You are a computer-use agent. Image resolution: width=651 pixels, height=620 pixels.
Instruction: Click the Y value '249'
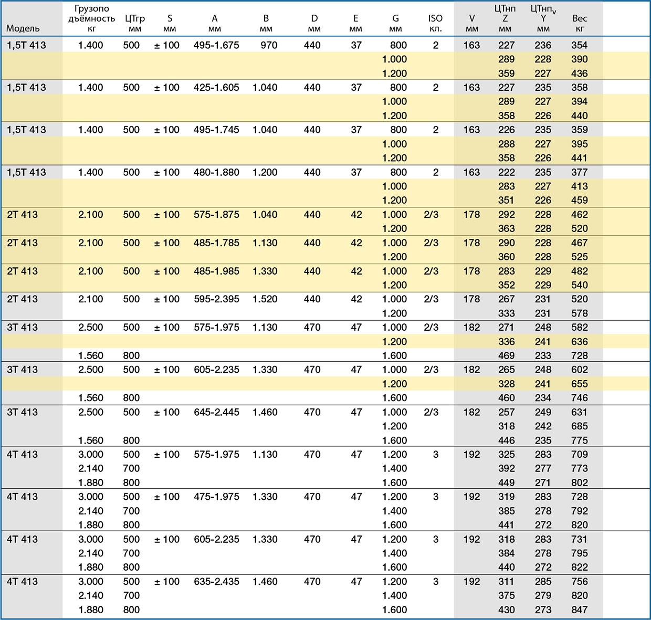tap(543, 412)
